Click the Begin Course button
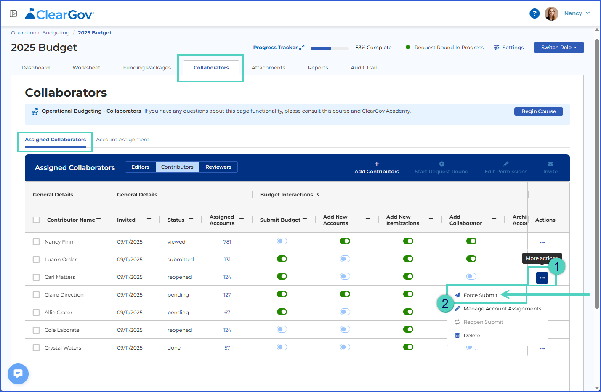The image size is (601, 392). (539, 111)
